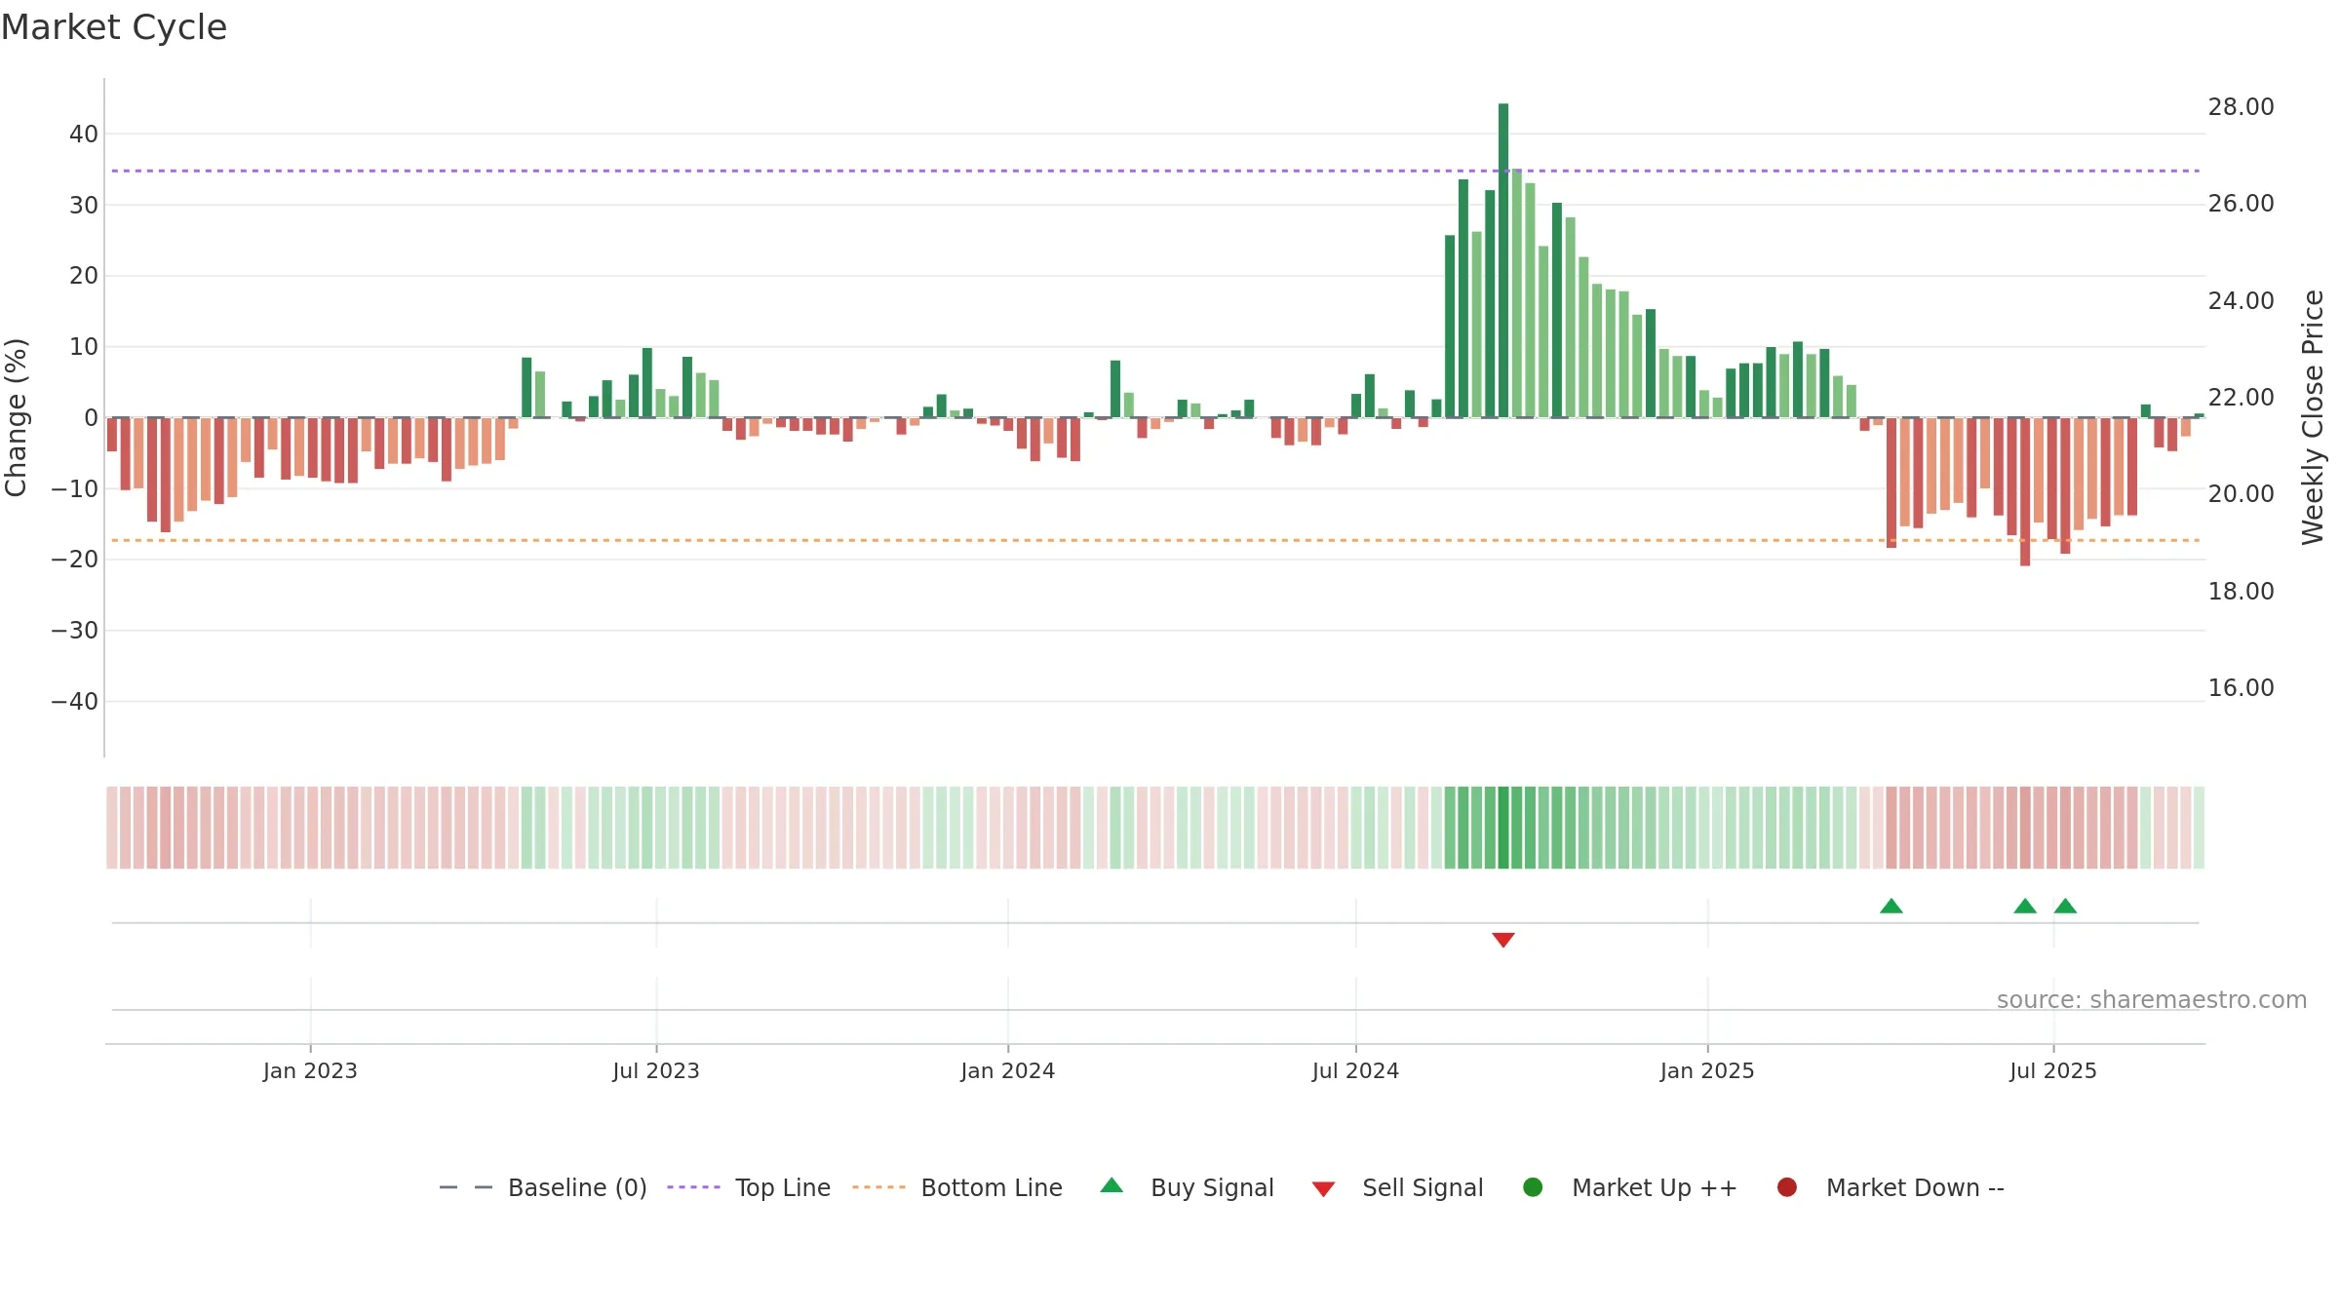This screenshot has width=2340, height=1316.
Task: Click the 28.00 price axis label
Action: pos(2241,107)
